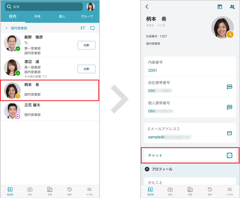Screen dimensions: 240x198
Task: Open 部署 tab in right phone's bottom bar
Action: (x=190, y=192)
